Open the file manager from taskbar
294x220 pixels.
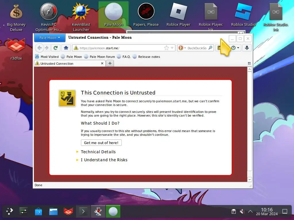tap(53, 211)
